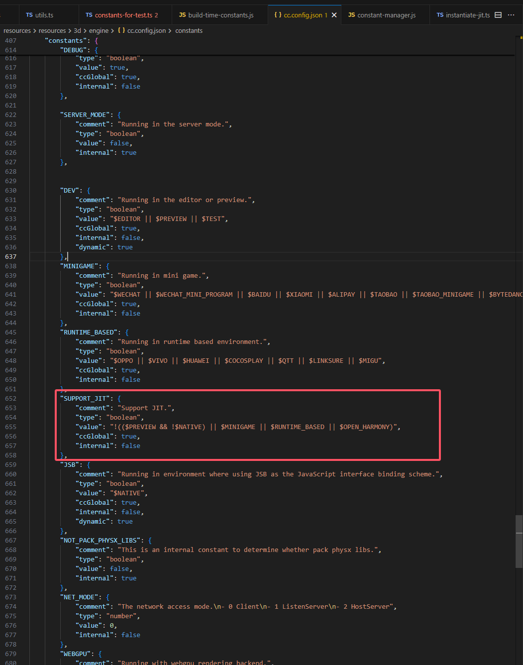This screenshot has width=523, height=665.
Task: Open the cc.config.json breadcrumb
Action: pos(142,31)
